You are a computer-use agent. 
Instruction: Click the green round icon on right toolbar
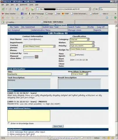click(x=115, y=17)
